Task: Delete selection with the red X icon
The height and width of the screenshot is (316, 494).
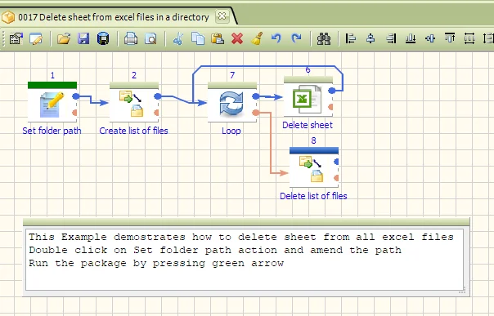Action: pos(237,38)
